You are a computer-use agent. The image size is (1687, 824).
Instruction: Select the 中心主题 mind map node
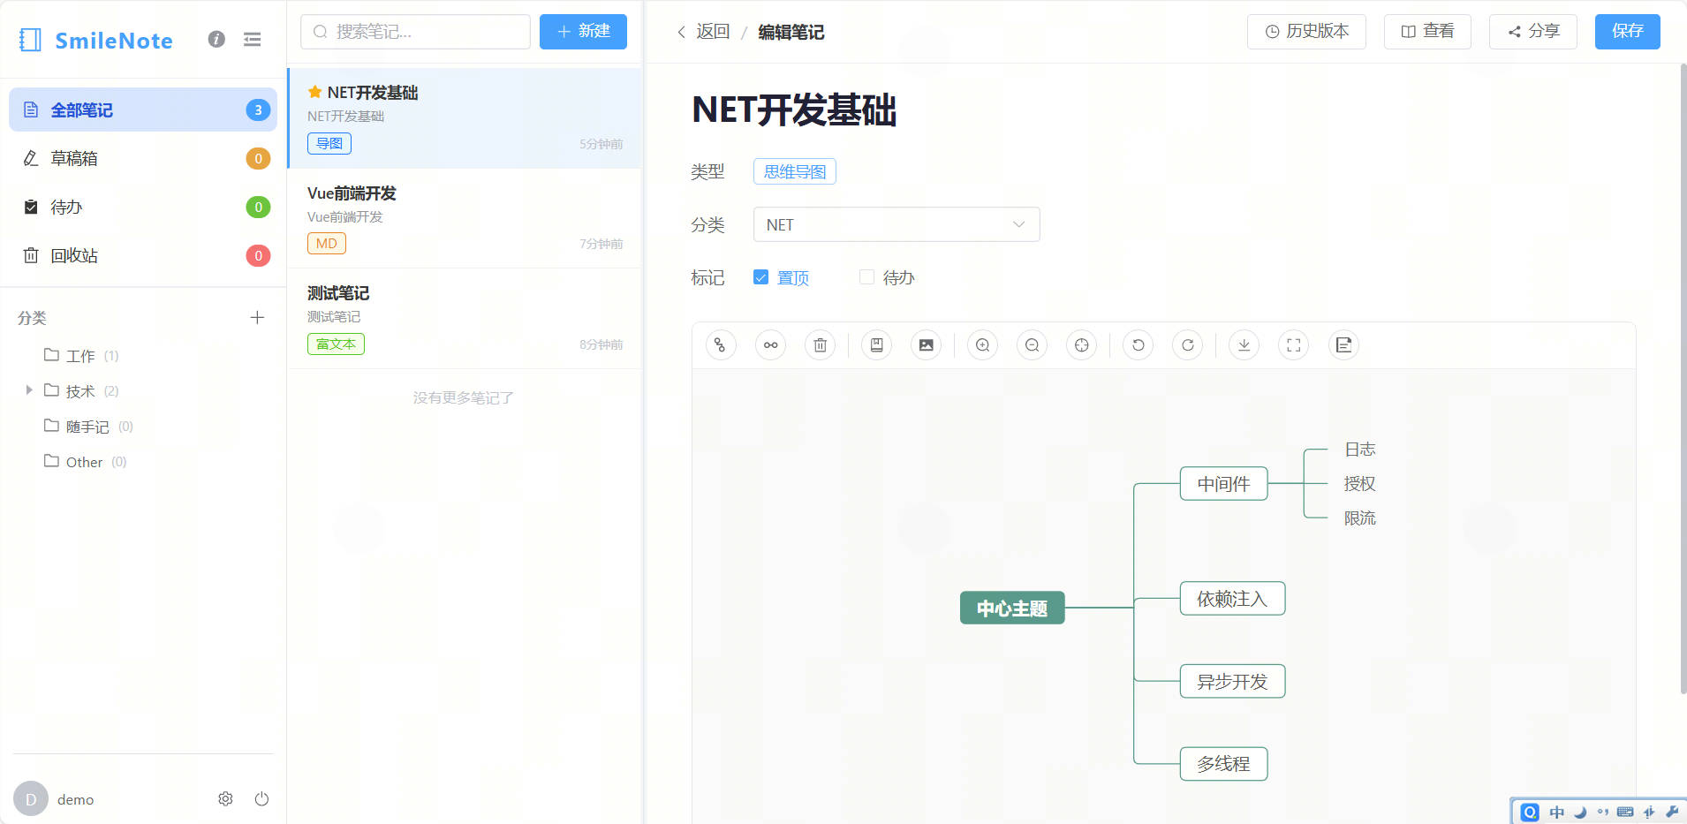1012,608
